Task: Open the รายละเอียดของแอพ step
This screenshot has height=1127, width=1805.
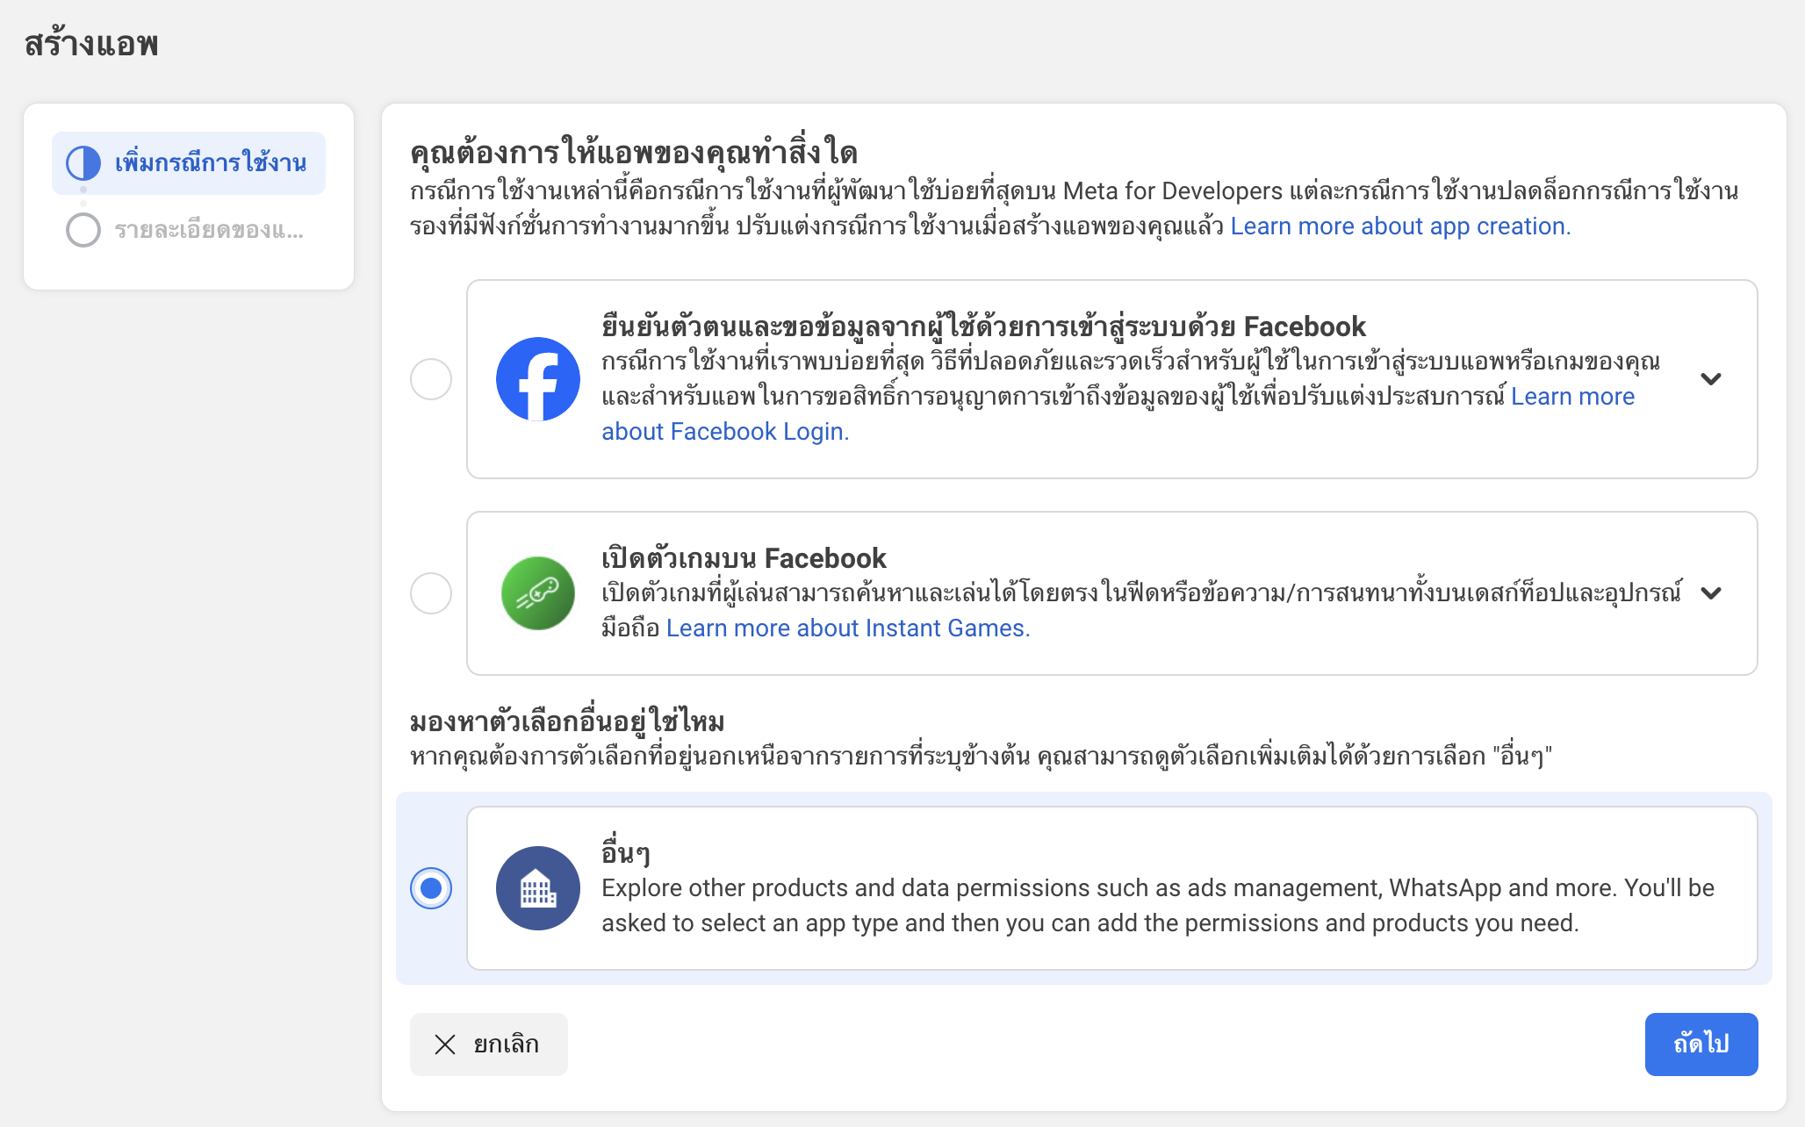Action: [189, 230]
